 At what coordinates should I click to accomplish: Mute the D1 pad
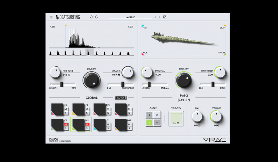(108, 125)
